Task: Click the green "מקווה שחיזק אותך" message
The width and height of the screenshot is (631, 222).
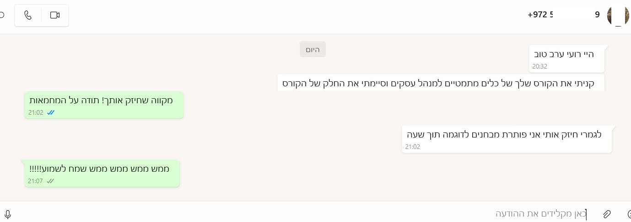Action: (101, 100)
